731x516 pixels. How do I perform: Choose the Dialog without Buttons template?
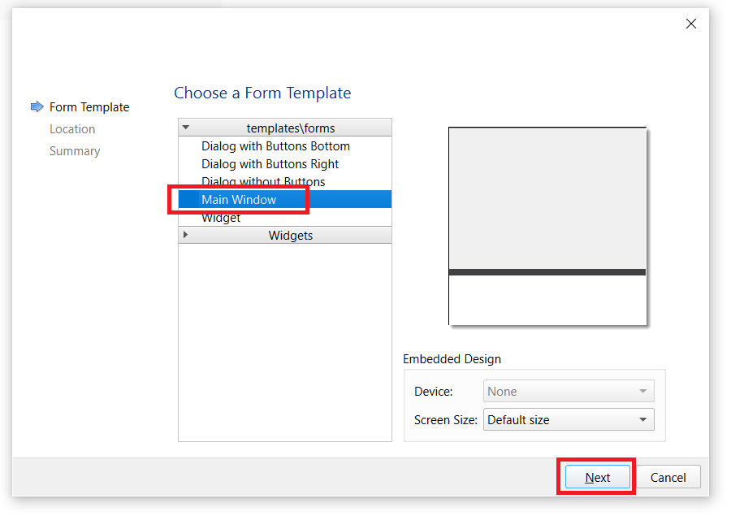263,182
